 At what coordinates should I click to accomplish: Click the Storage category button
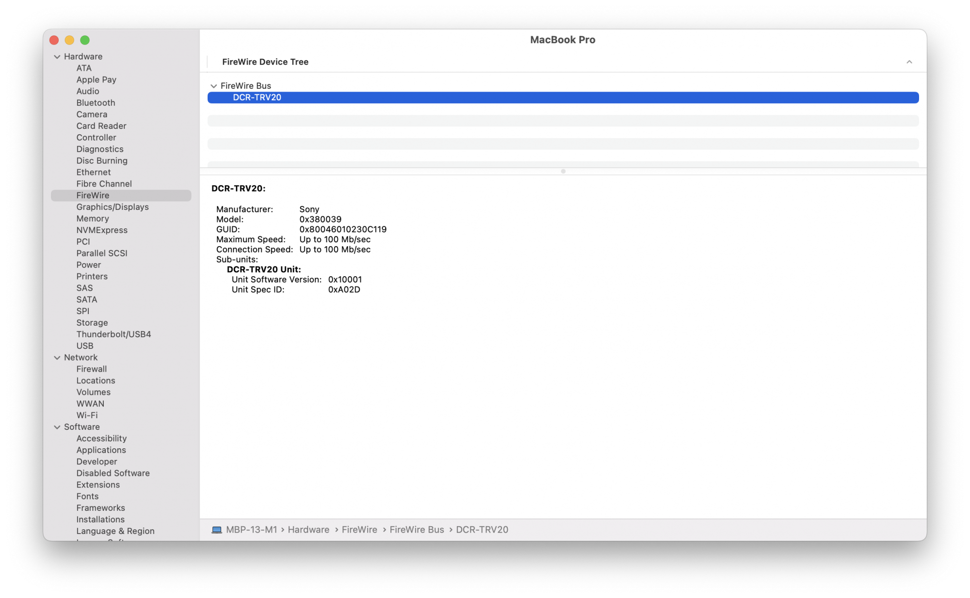coord(92,322)
